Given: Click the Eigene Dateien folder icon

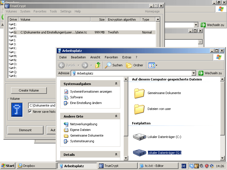Looking at the screenshot, I should [x=66, y=130].
